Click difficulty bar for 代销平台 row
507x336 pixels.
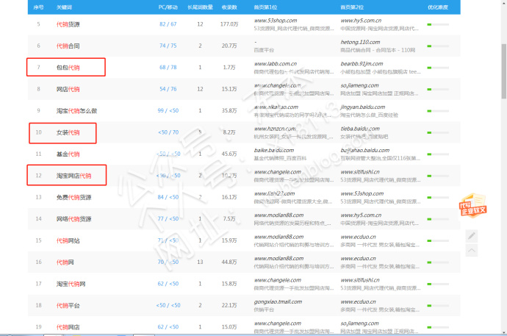point(438,306)
